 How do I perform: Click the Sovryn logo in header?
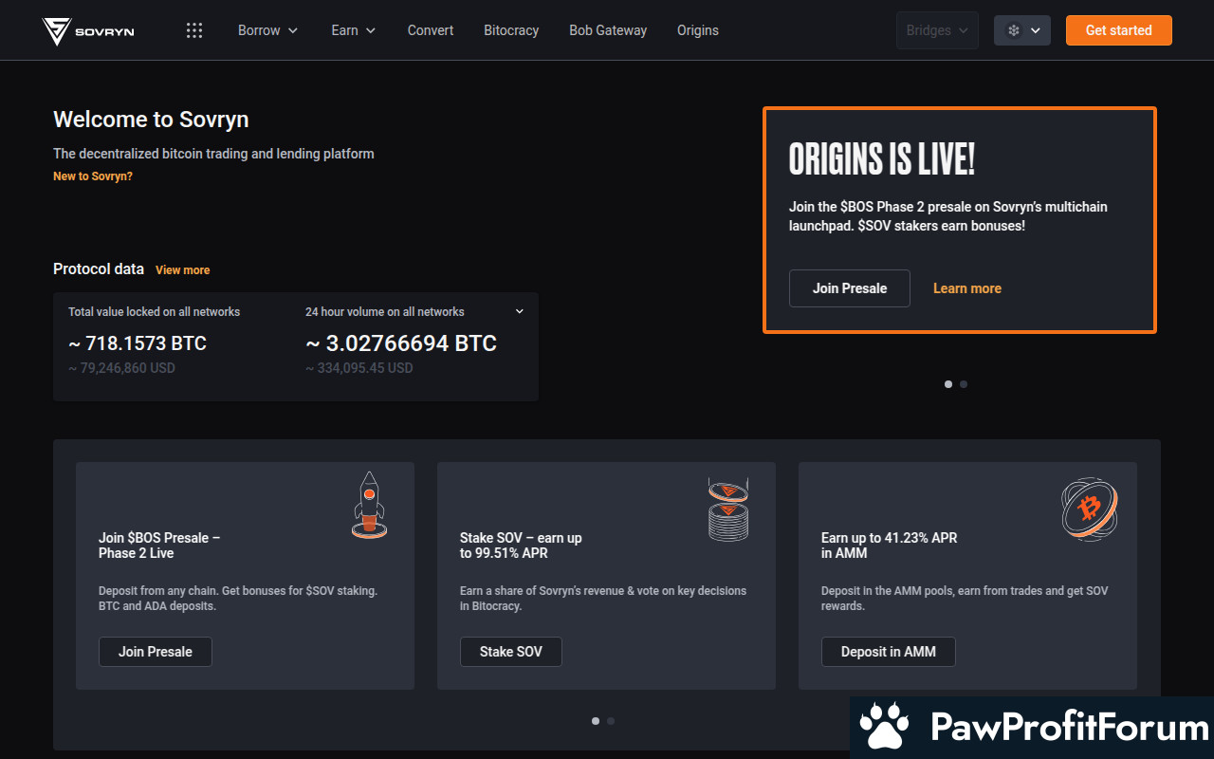click(x=88, y=30)
